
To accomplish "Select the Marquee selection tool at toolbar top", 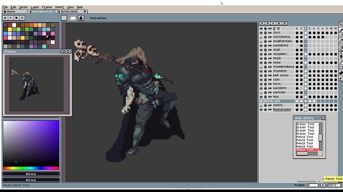I will 341,25.
